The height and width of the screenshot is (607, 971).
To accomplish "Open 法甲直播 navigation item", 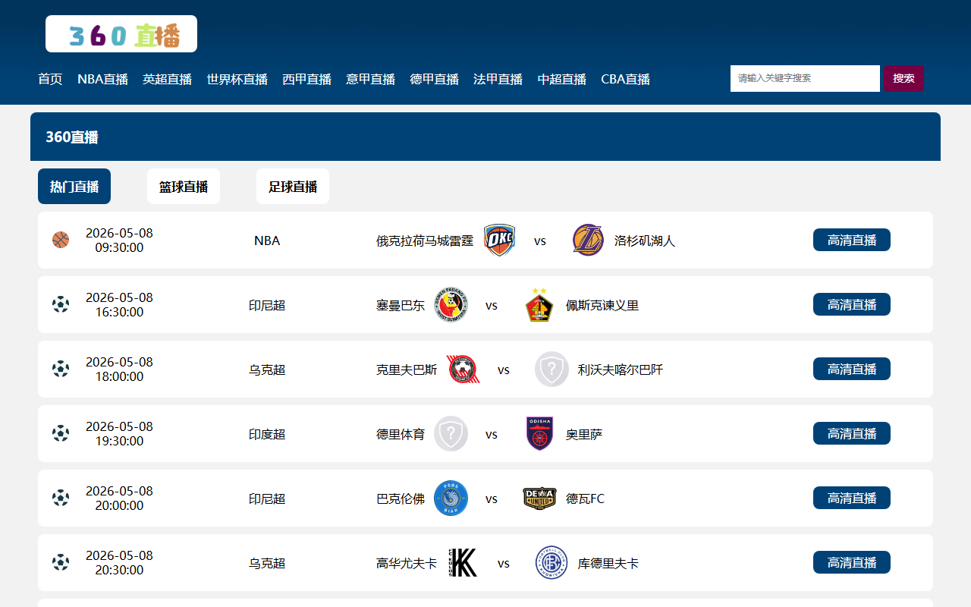I will point(498,79).
